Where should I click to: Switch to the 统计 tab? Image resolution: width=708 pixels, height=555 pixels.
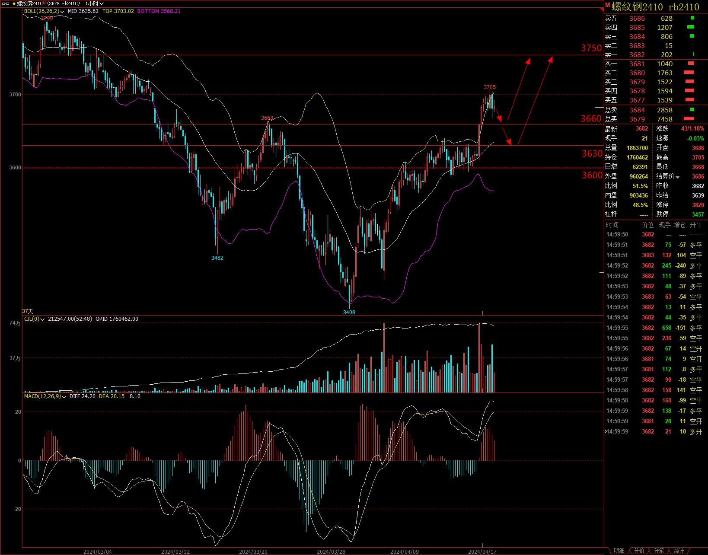pos(679,551)
